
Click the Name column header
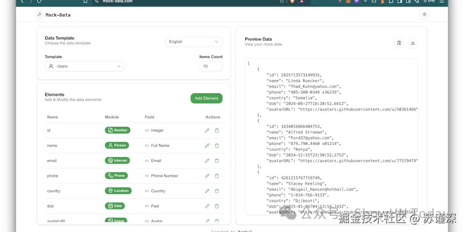(53, 117)
